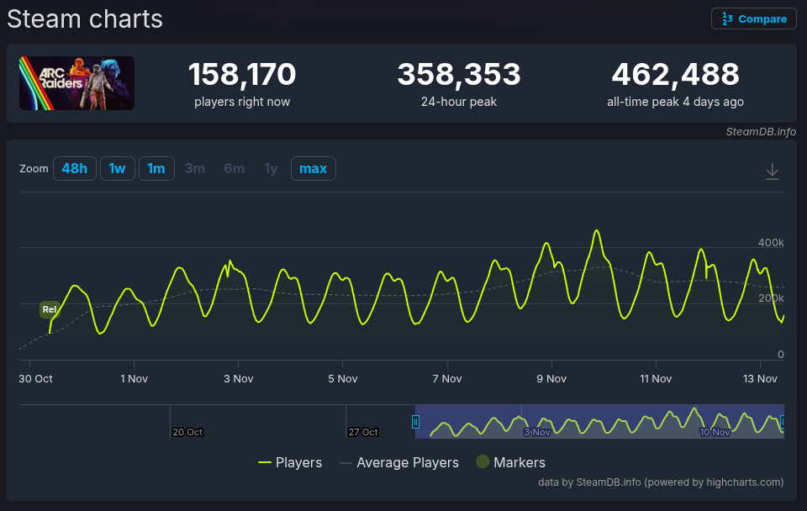Click the chart download icon

(772, 171)
